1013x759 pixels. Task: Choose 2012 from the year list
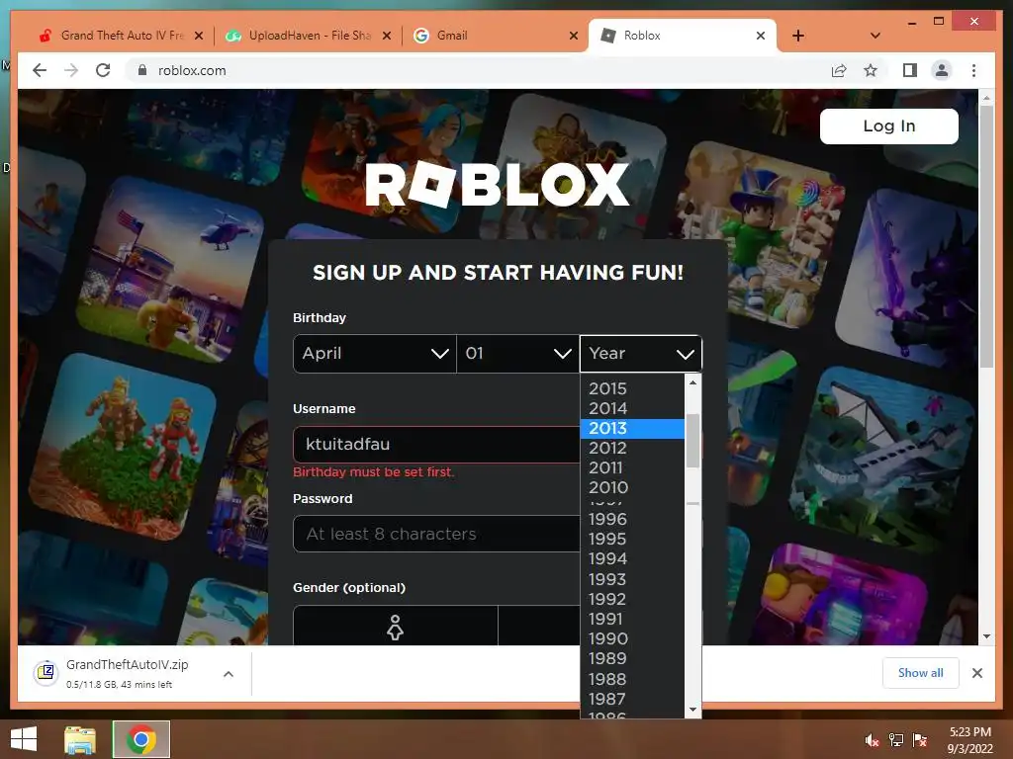(x=632, y=448)
